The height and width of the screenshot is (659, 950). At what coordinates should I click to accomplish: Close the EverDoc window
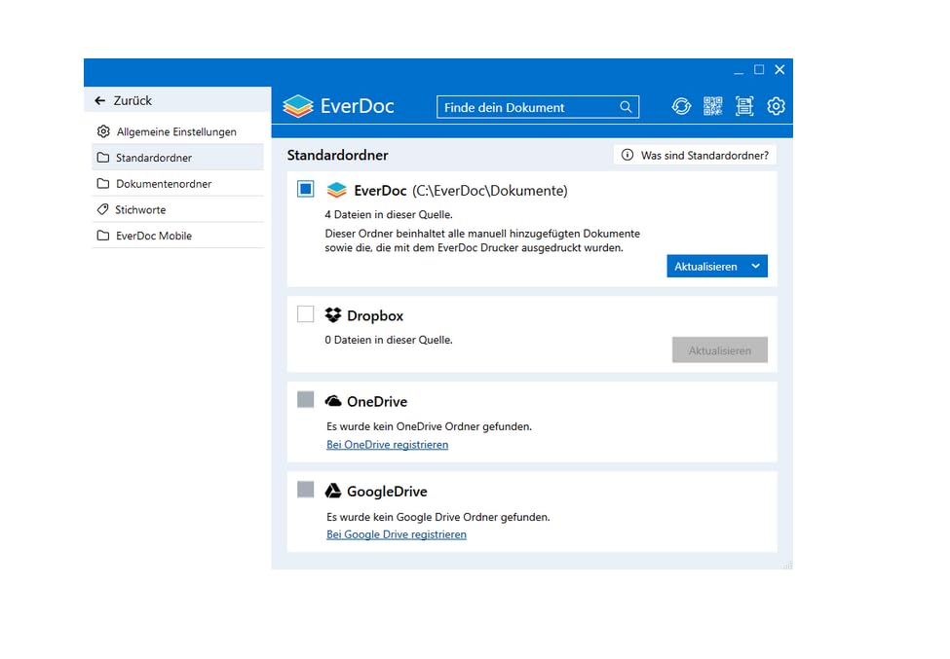click(779, 69)
